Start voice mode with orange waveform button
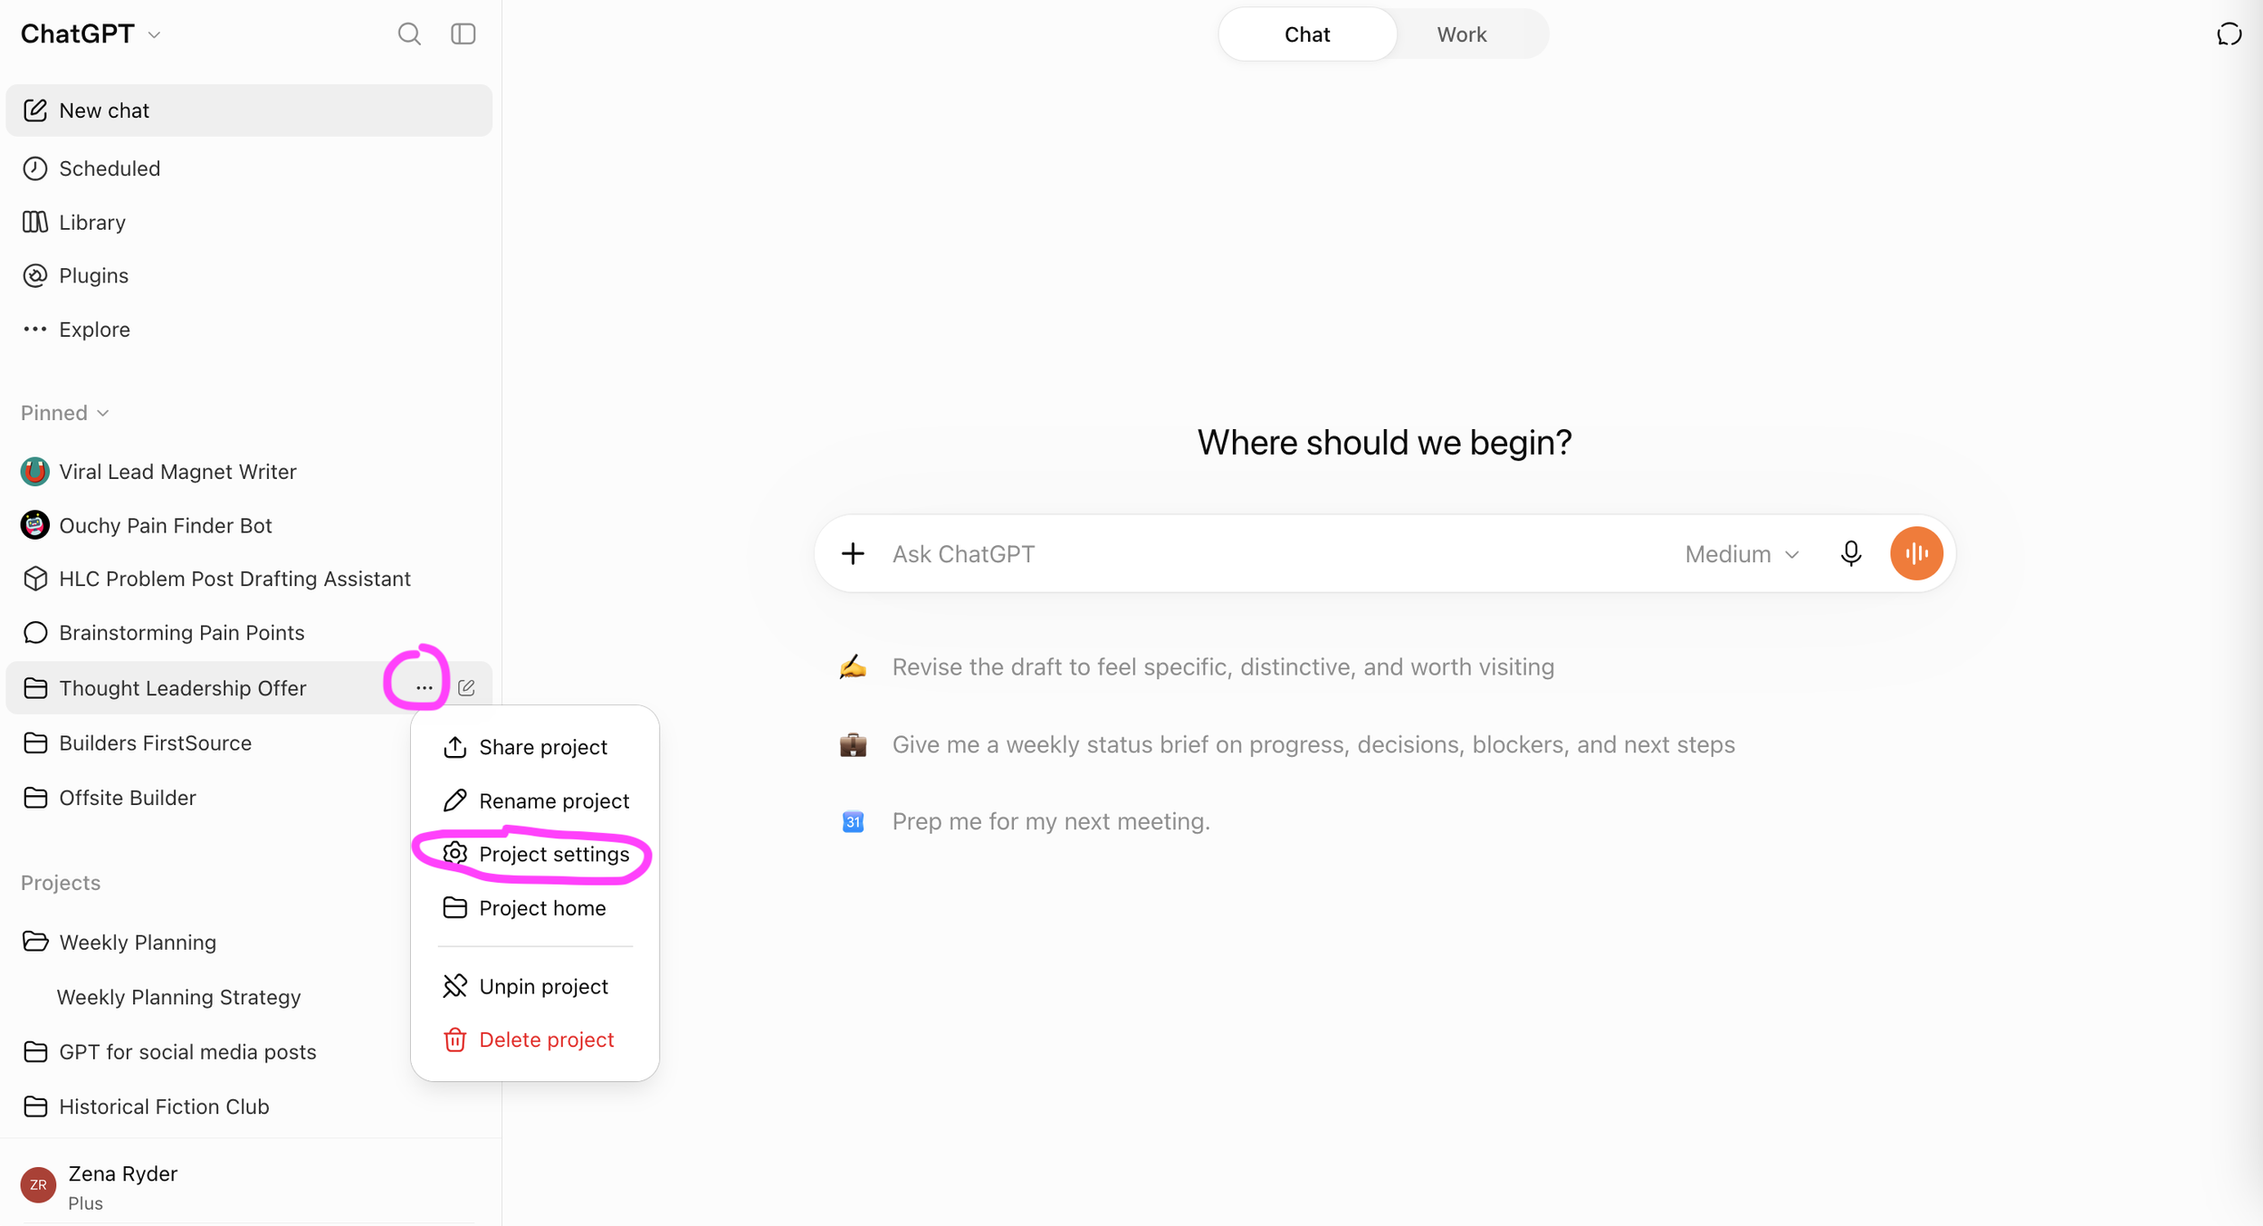The height and width of the screenshot is (1226, 2263). pyautogui.click(x=1916, y=553)
